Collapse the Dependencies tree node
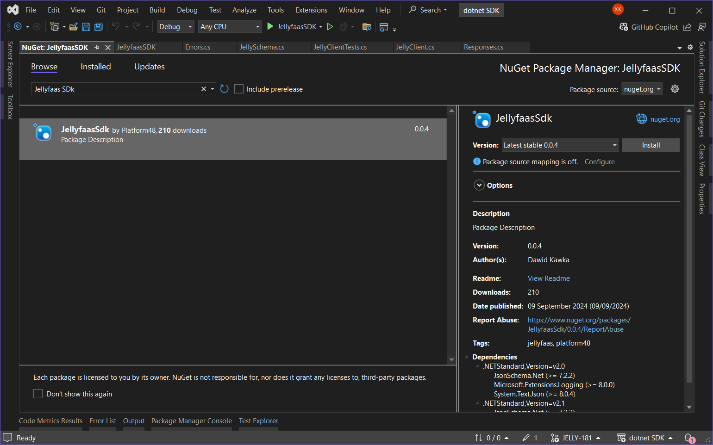This screenshot has width=713, height=445. (x=467, y=357)
